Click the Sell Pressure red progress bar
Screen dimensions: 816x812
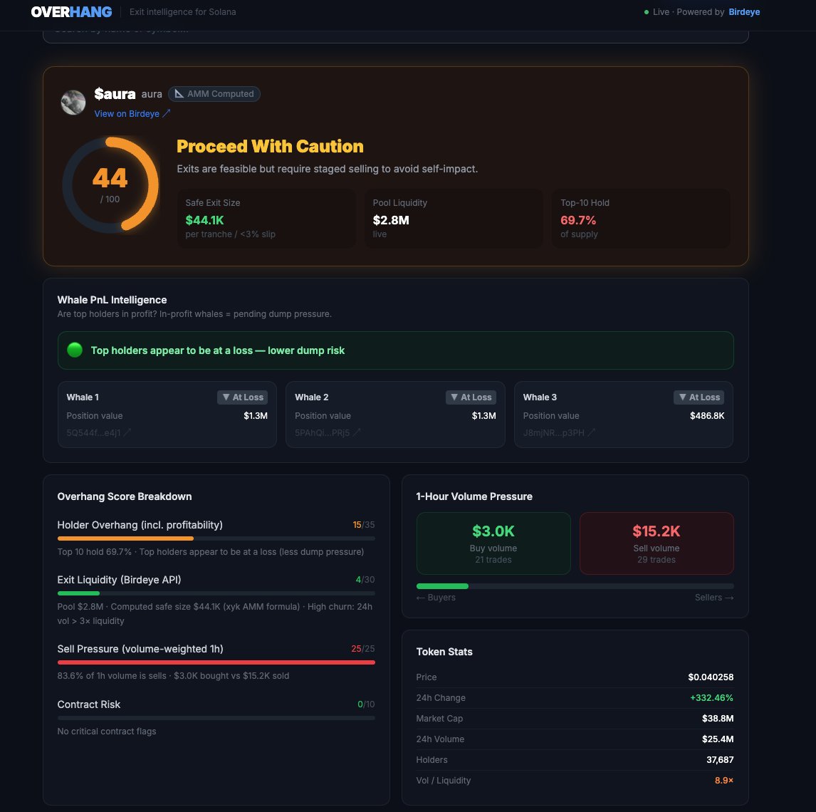click(216, 662)
